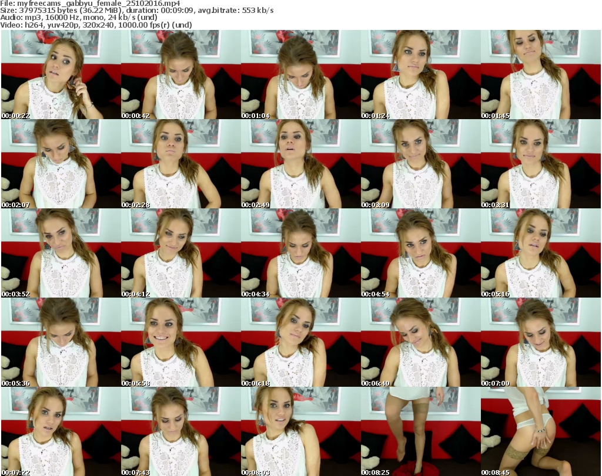Select the thumbnail timestamped 00:02:49
602x476 pixels.
(x=300, y=164)
